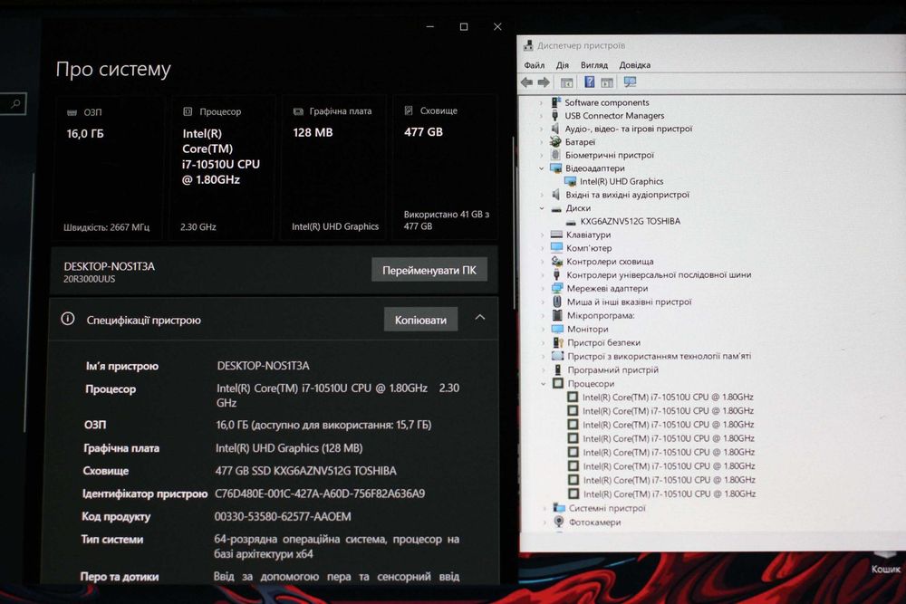The height and width of the screenshot is (604, 906).
Task: Expand the Системні пристрої tree node
Action: 545,508
